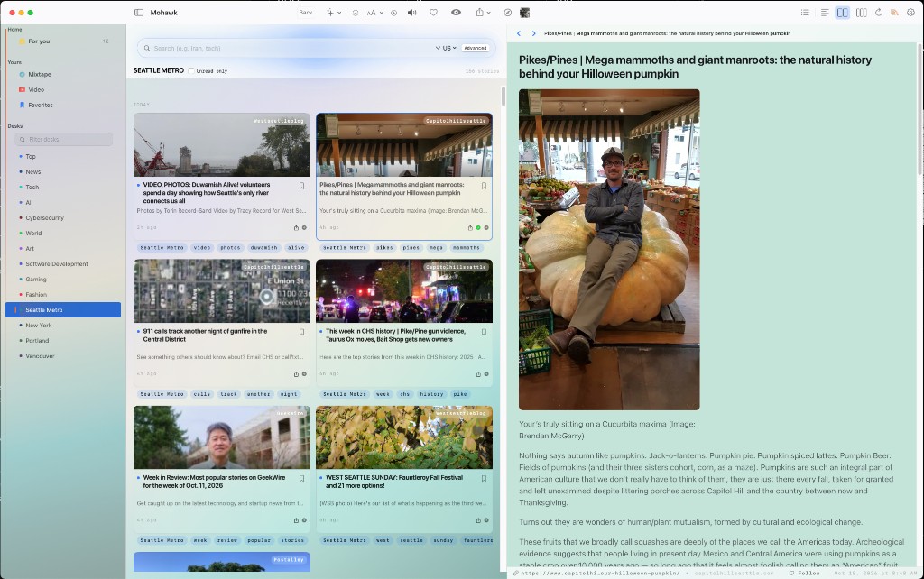Image resolution: width=924 pixels, height=579 pixels.
Task: Open the sparkle AI actions dropdown
Action: coord(334,13)
